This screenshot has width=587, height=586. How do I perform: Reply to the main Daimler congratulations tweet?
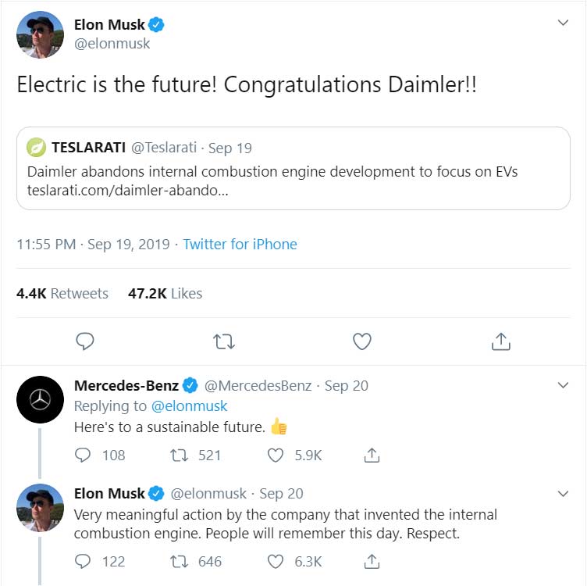pyautogui.click(x=85, y=341)
